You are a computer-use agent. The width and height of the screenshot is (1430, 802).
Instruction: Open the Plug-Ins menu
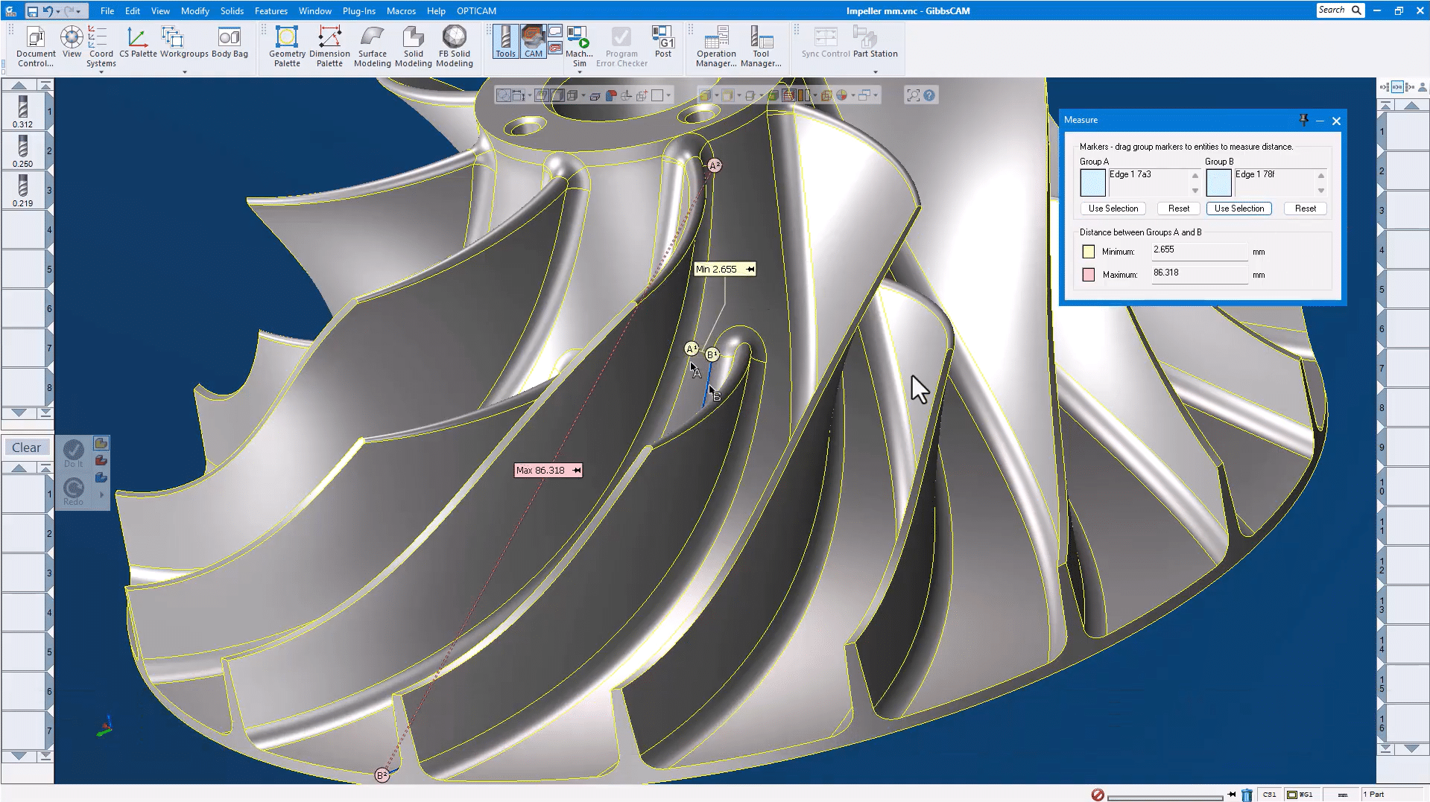coord(358,11)
